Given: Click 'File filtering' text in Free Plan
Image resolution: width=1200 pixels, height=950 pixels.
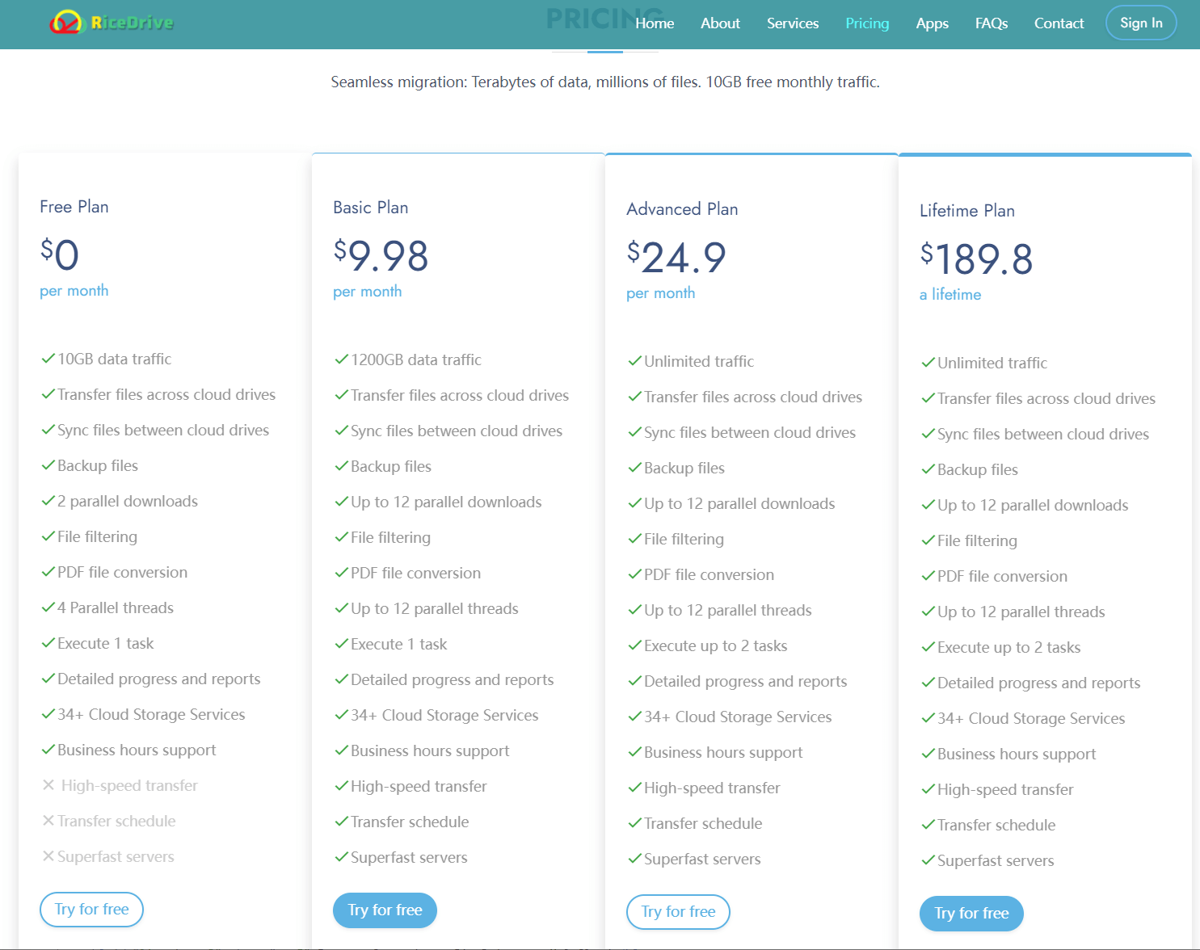Looking at the screenshot, I should pyautogui.click(x=98, y=537).
